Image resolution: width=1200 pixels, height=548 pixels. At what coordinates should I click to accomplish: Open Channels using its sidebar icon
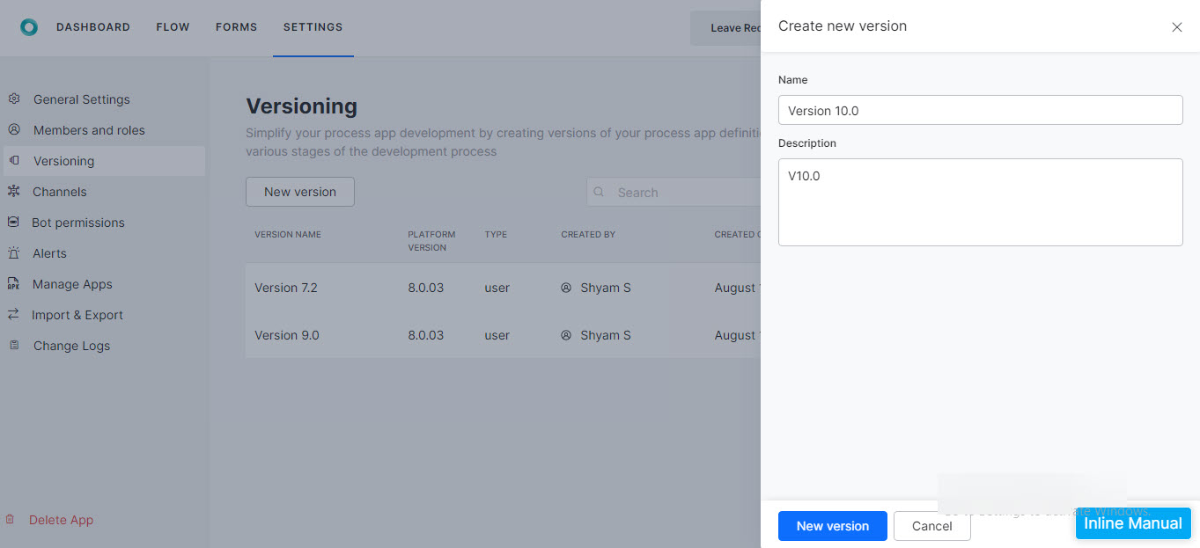14,191
